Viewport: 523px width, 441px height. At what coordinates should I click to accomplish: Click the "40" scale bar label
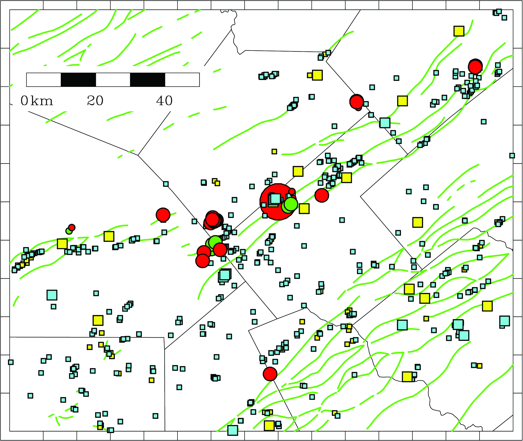pos(164,101)
